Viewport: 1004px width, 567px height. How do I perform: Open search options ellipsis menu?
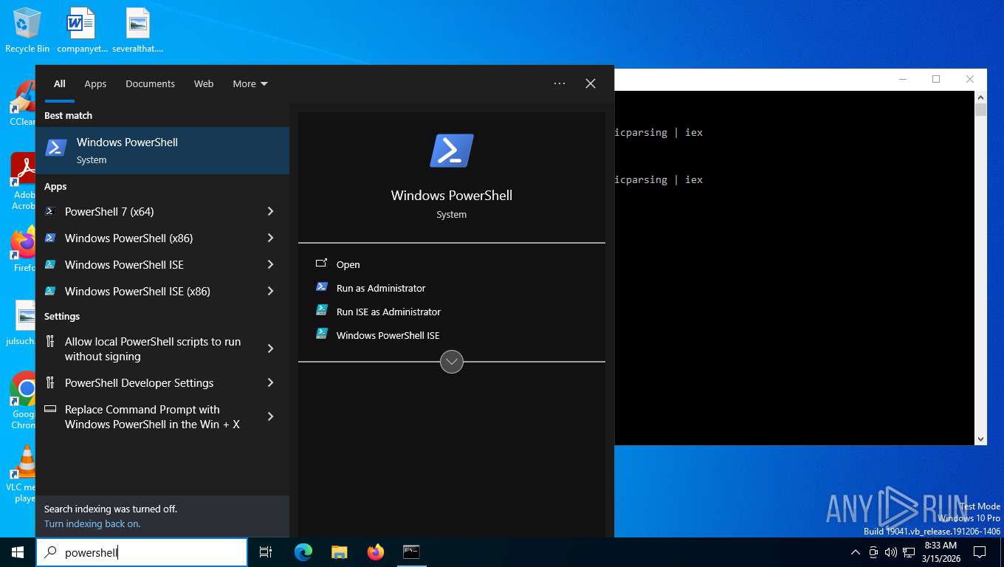560,83
